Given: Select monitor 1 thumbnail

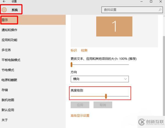Looking at the screenshot, I should click(x=114, y=26).
